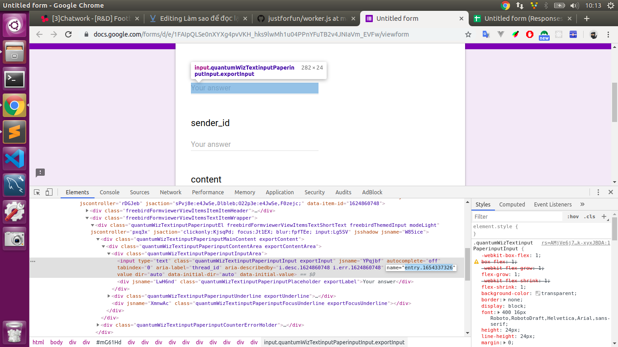Click the form's report problem feedback icon

point(40,173)
